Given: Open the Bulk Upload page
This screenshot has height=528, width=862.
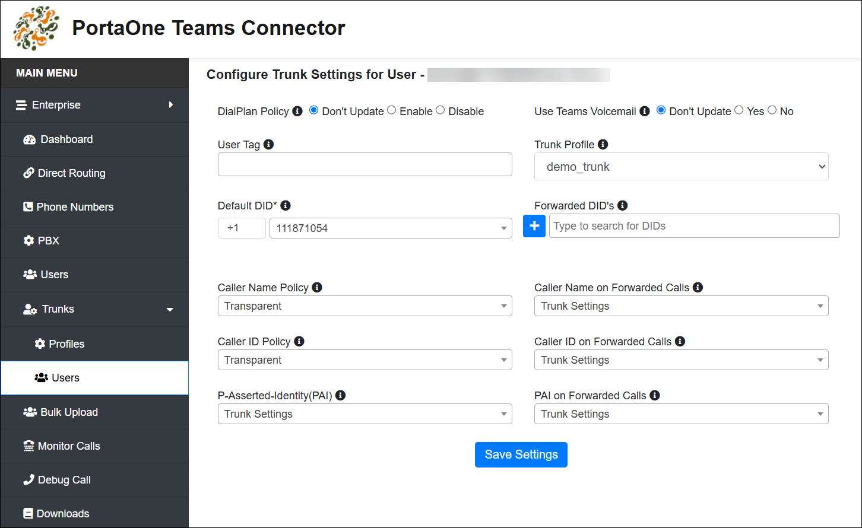Looking at the screenshot, I should pyautogui.click(x=95, y=412).
